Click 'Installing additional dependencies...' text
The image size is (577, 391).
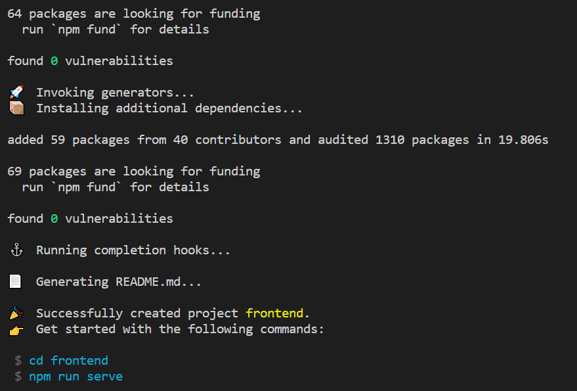[x=169, y=108]
